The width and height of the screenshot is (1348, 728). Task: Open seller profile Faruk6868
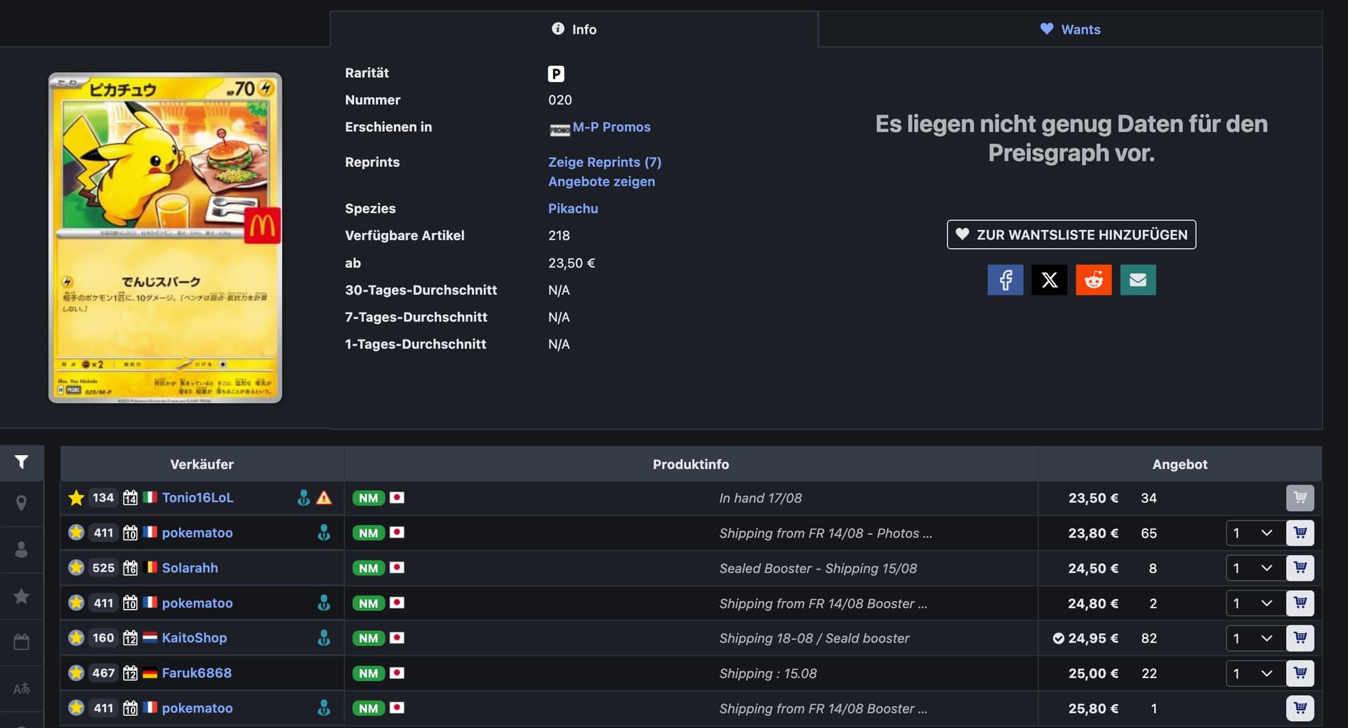click(x=197, y=673)
